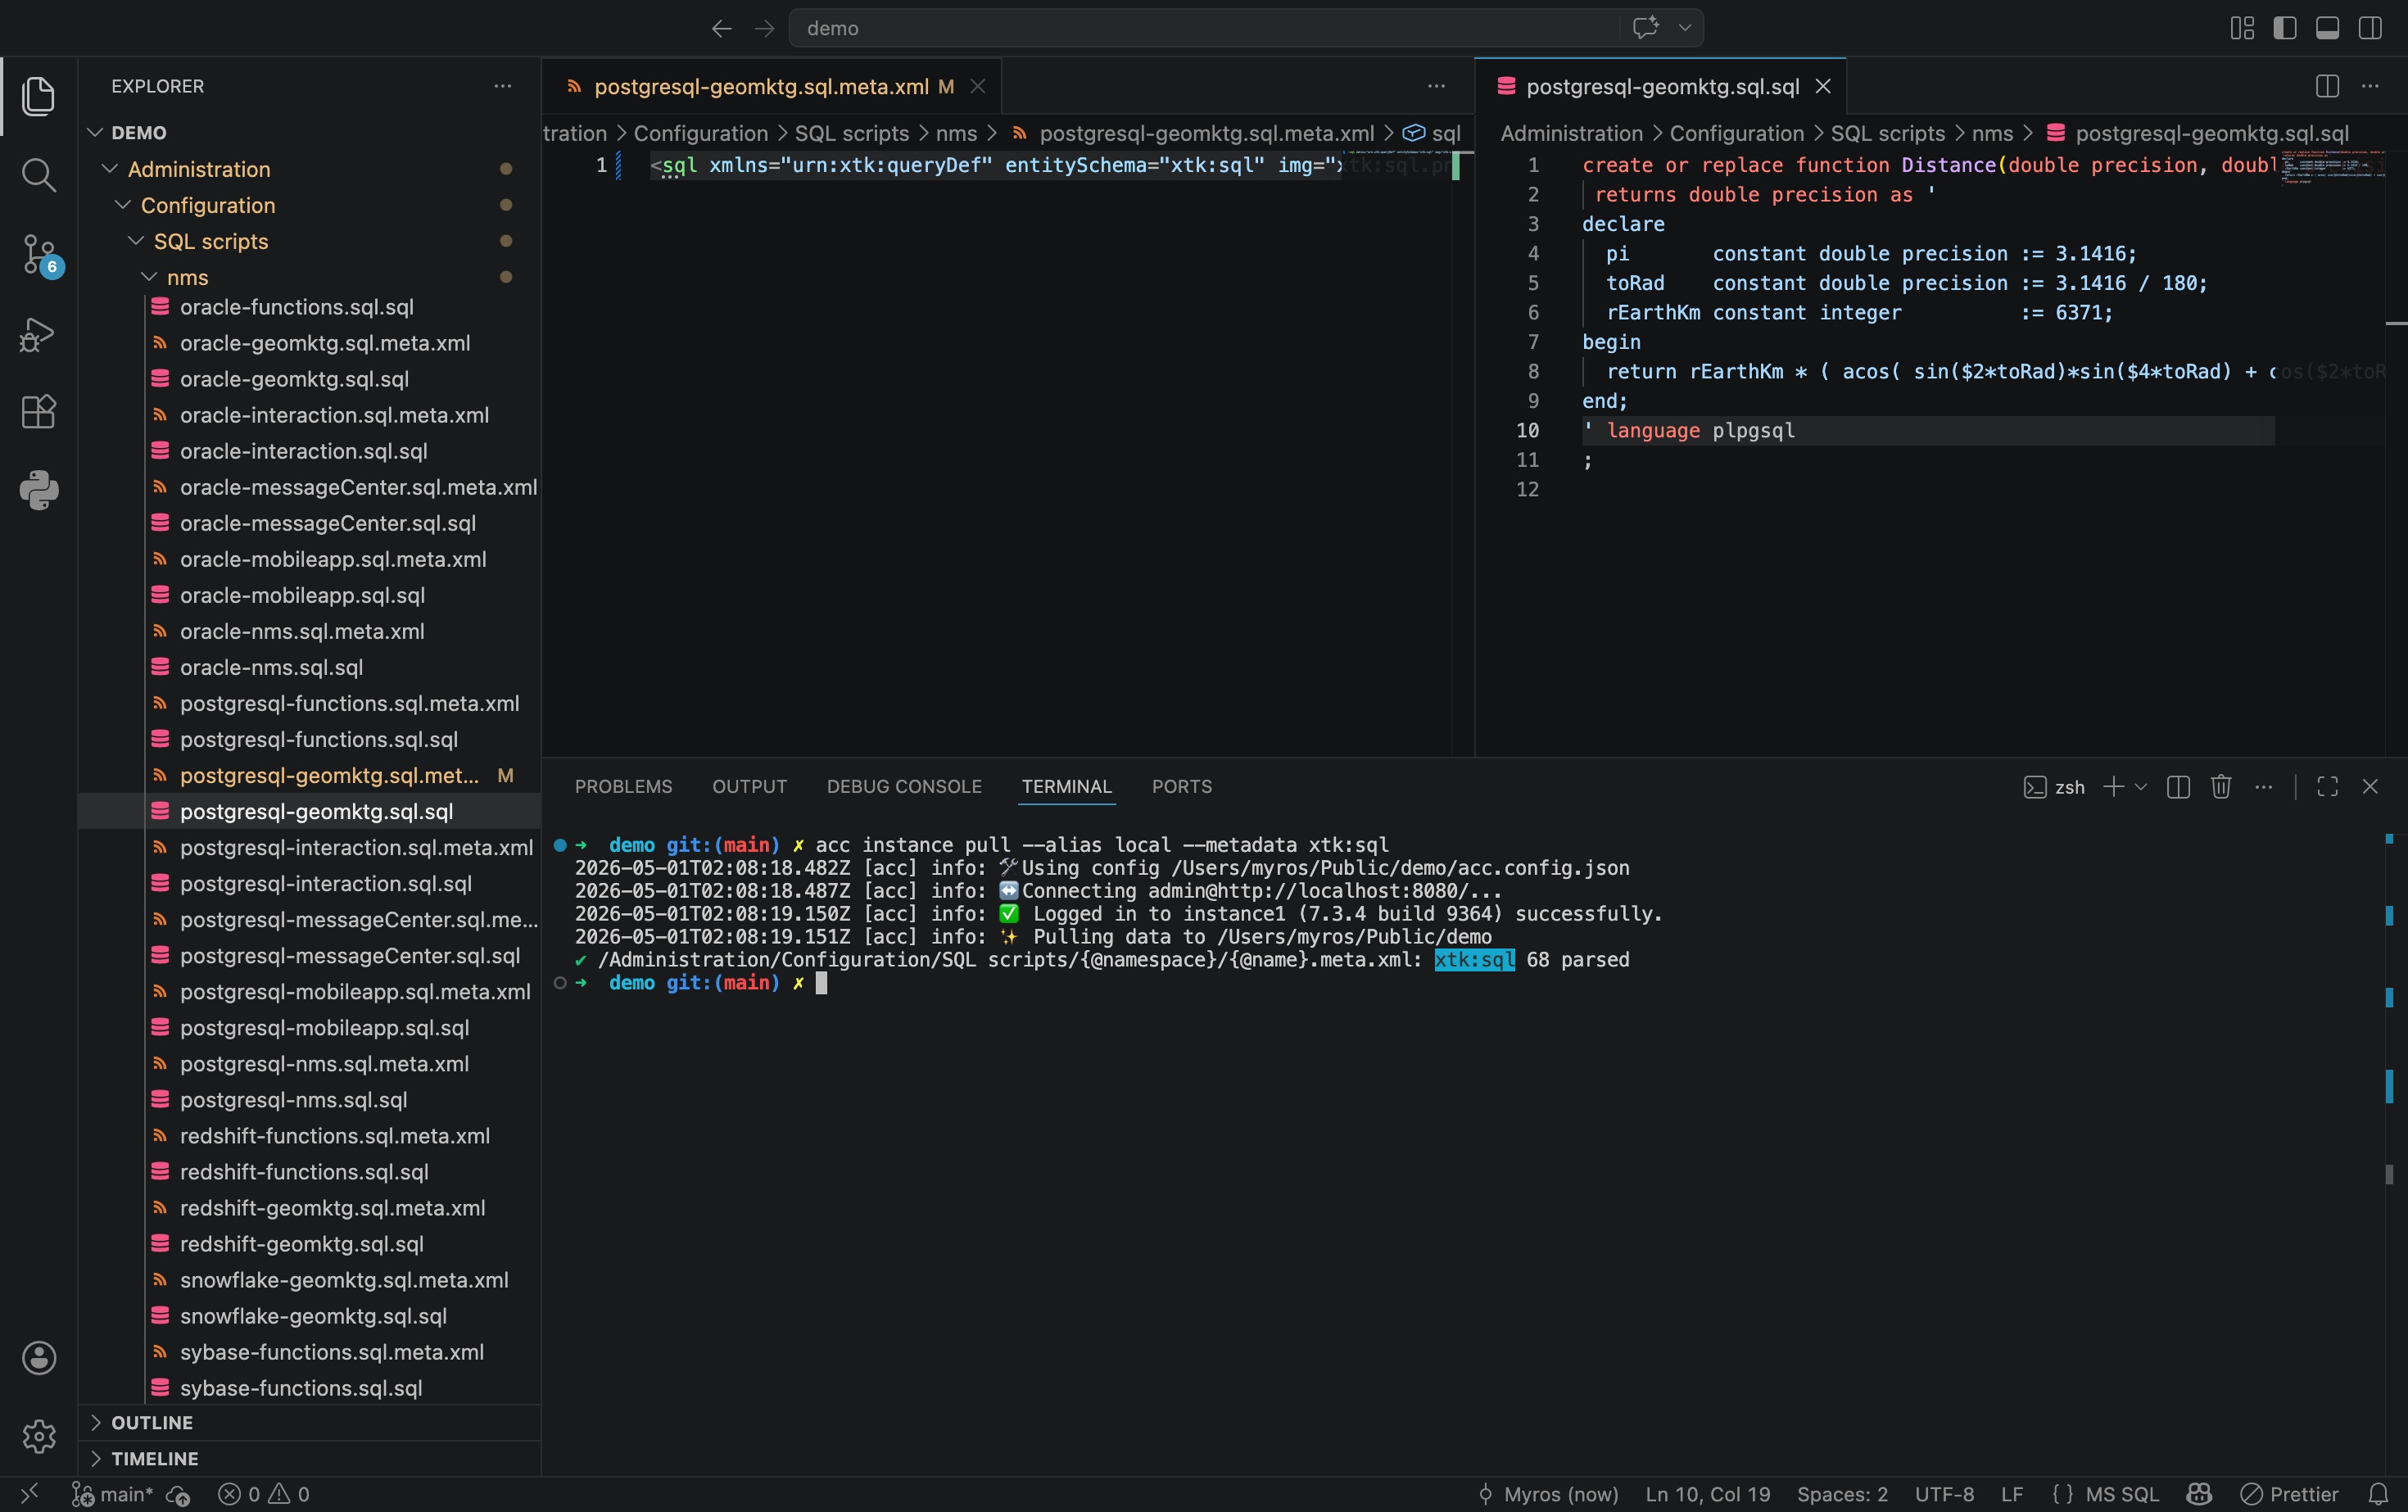Screen dimensions: 2408x1512
Task: Open errors and warnings status item
Action: point(264,1494)
